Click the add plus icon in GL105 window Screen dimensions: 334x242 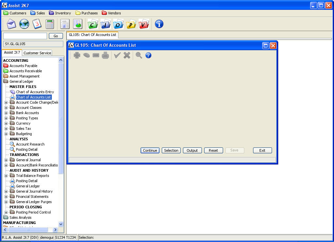coord(77,55)
